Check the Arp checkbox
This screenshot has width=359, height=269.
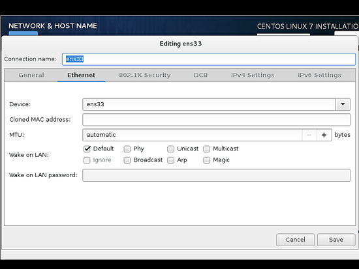[x=170, y=160]
